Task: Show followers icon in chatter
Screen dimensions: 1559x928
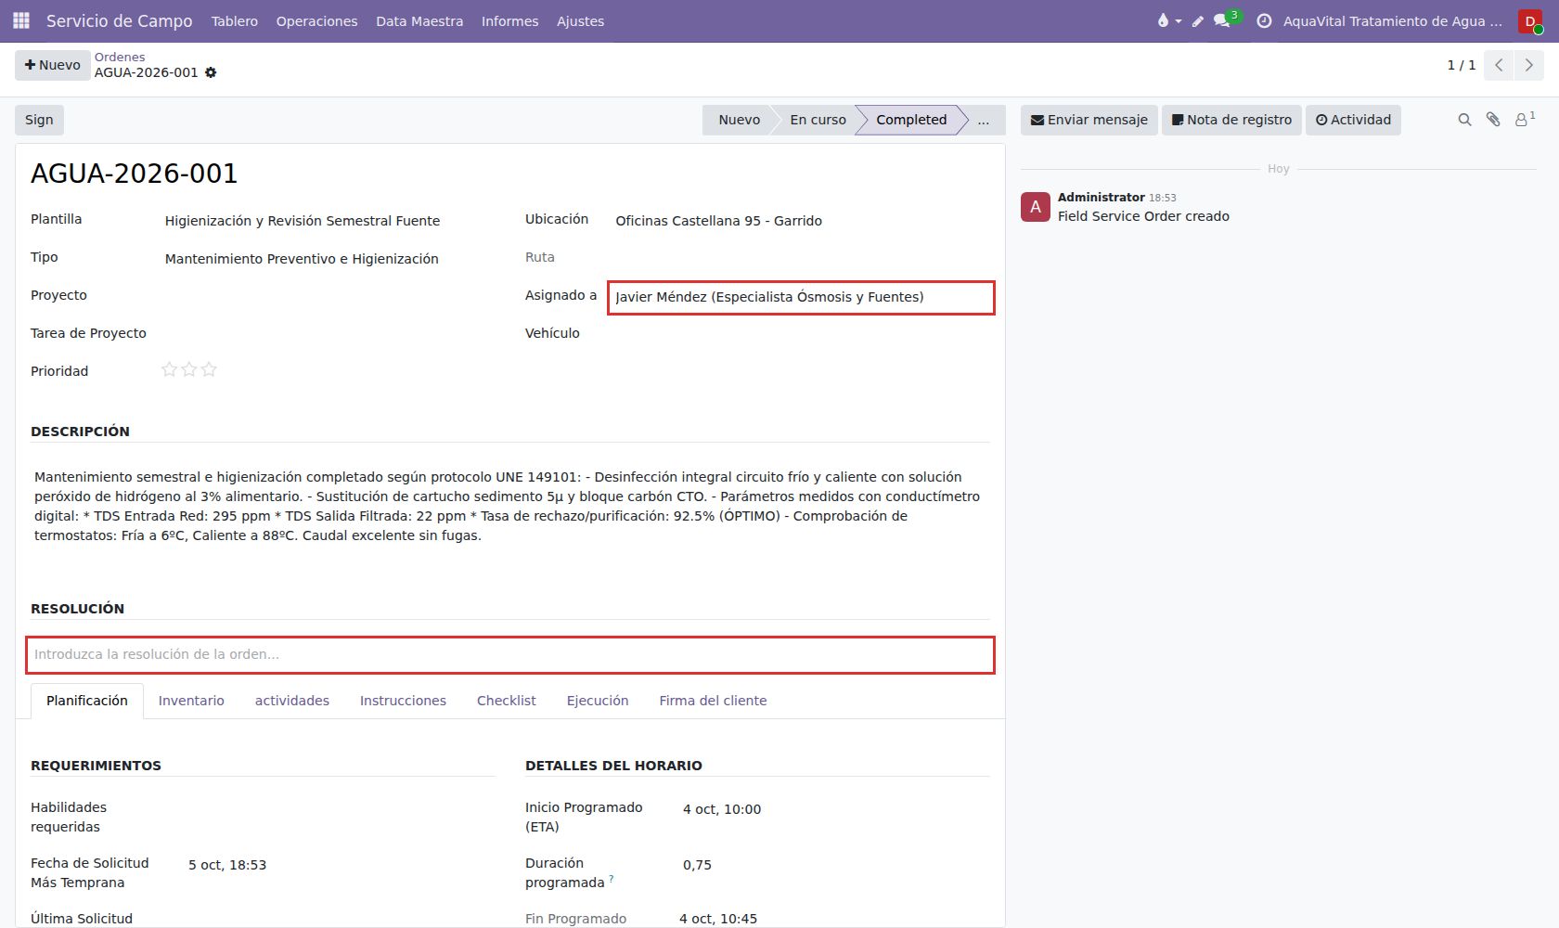Action: pos(1525,119)
